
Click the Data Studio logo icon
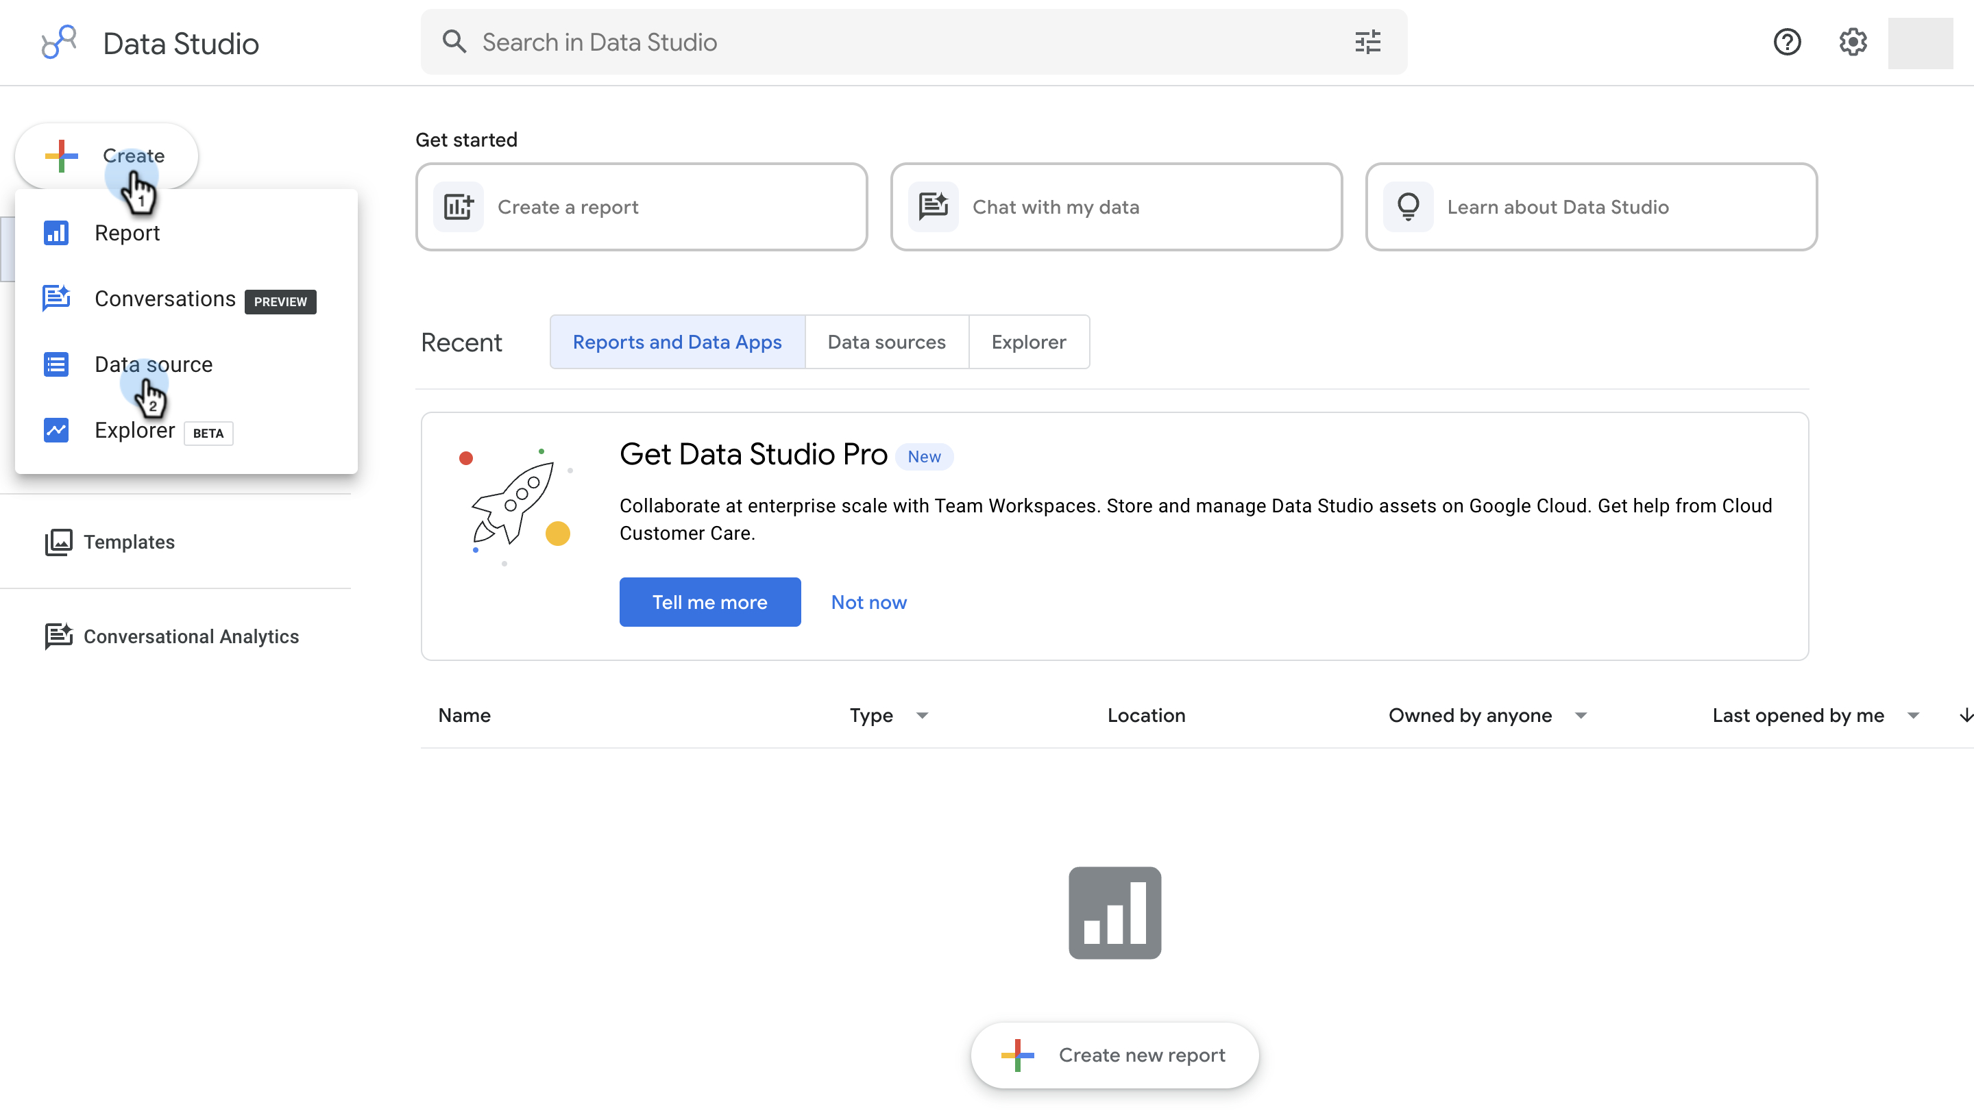pos(59,42)
